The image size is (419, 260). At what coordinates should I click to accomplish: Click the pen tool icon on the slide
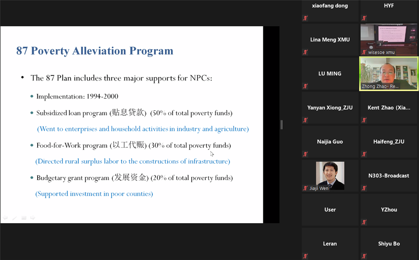coord(14,218)
